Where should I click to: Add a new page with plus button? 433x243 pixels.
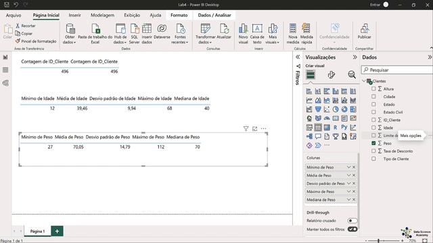57,231
